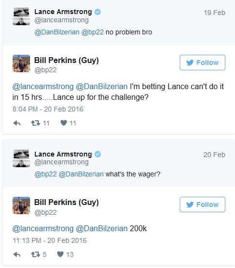Follow Bill Perkins in 200k tweet
This screenshot has height=268, width=235.
coord(203,205)
